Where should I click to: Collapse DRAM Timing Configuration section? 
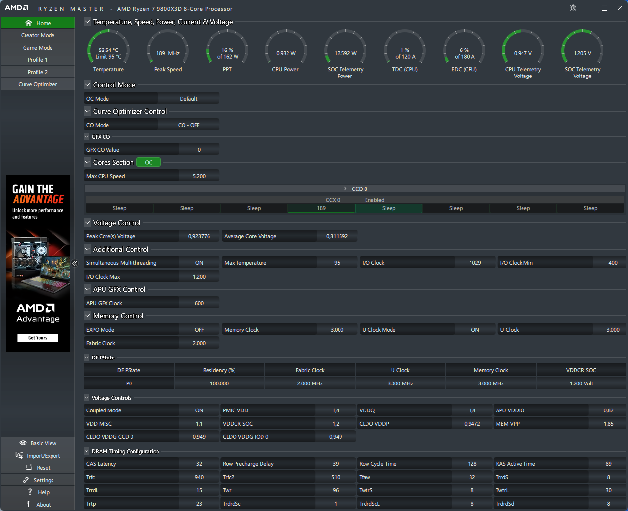click(87, 451)
